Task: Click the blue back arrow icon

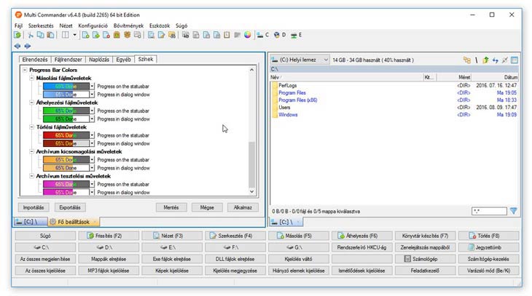Action: coord(17,46)
